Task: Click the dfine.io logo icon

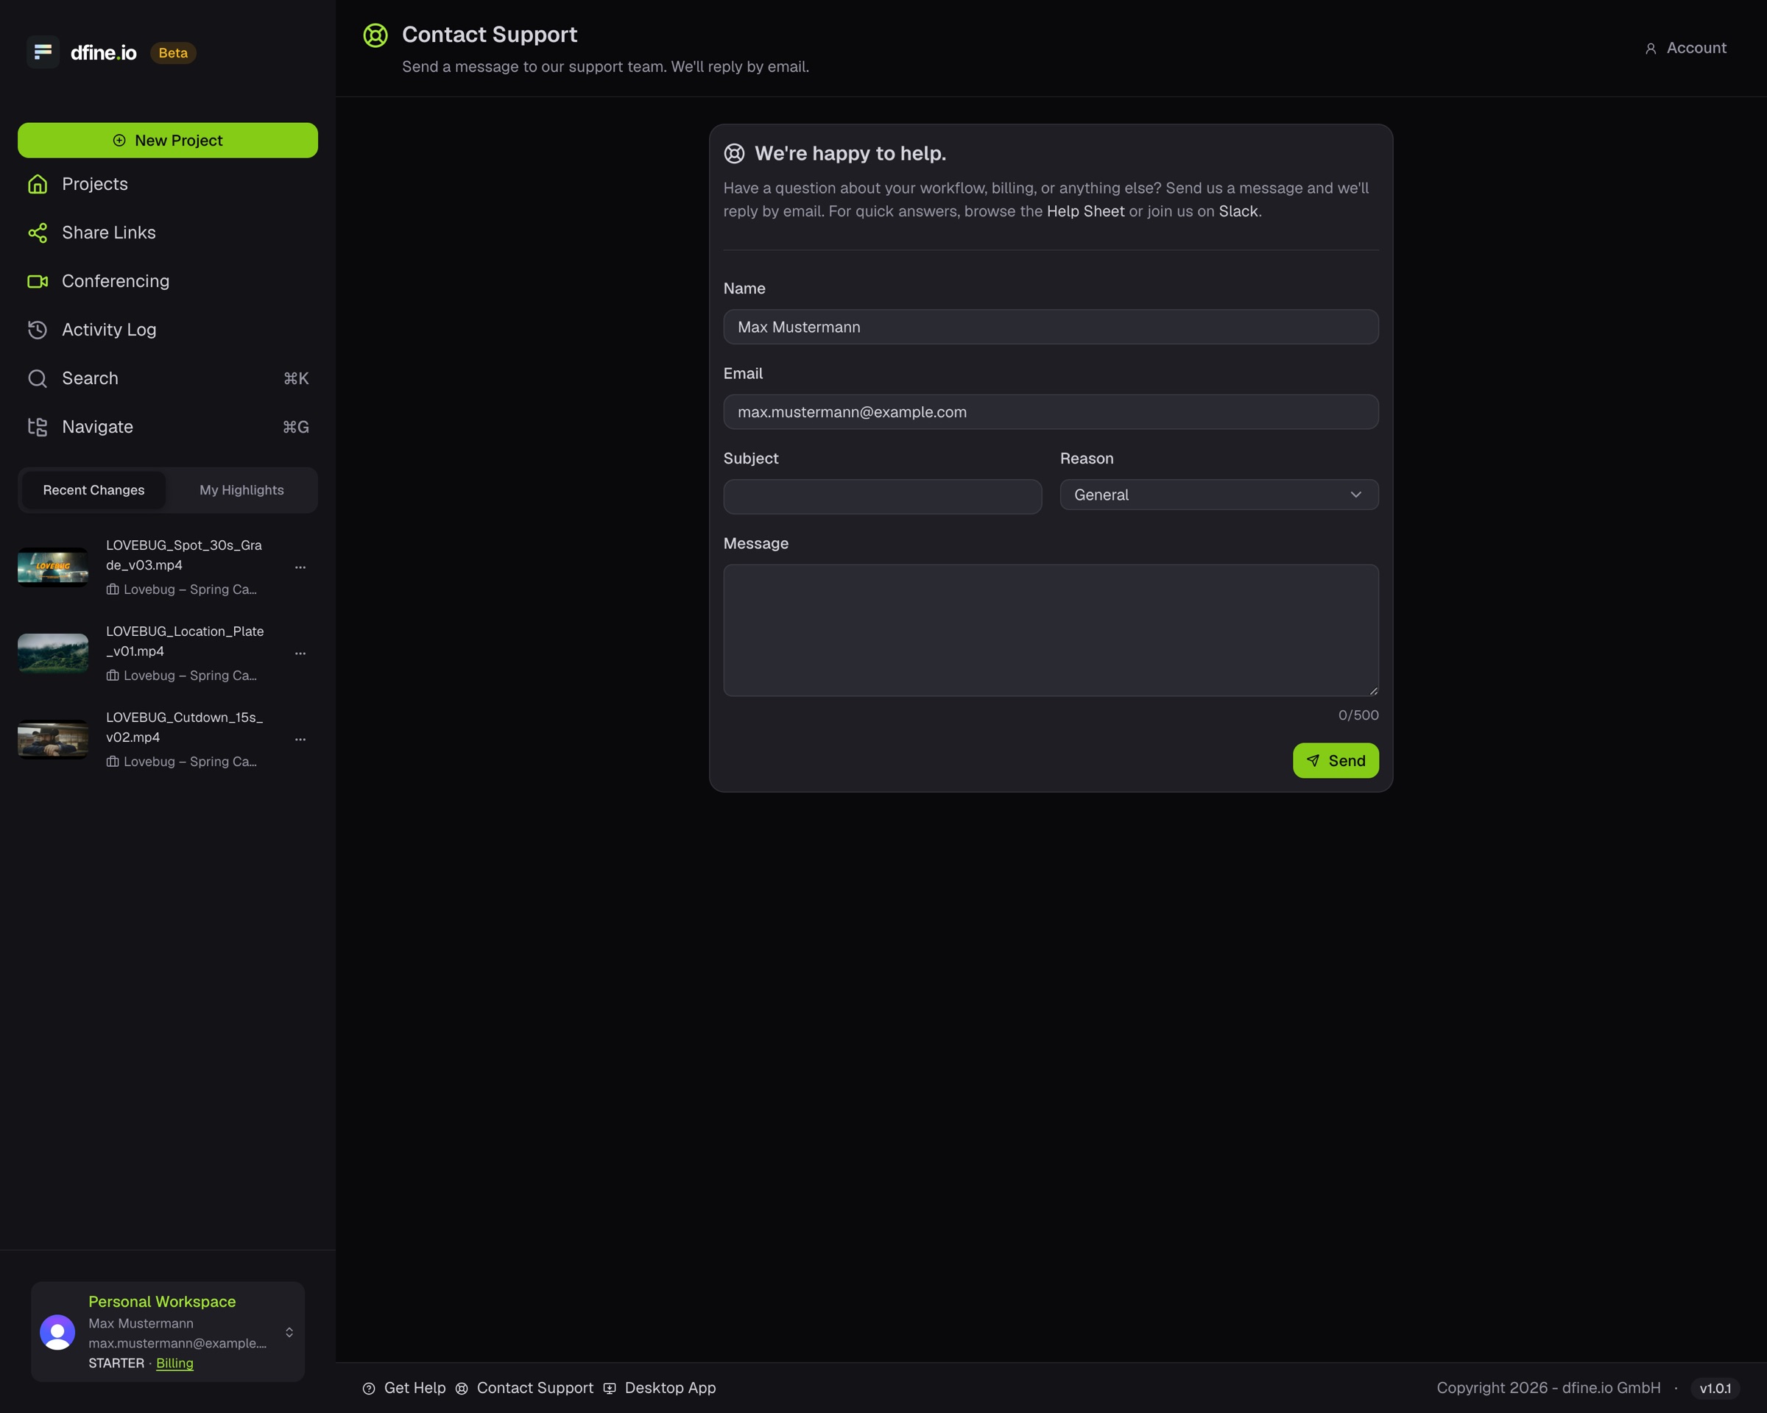Action: click(43, 52)
